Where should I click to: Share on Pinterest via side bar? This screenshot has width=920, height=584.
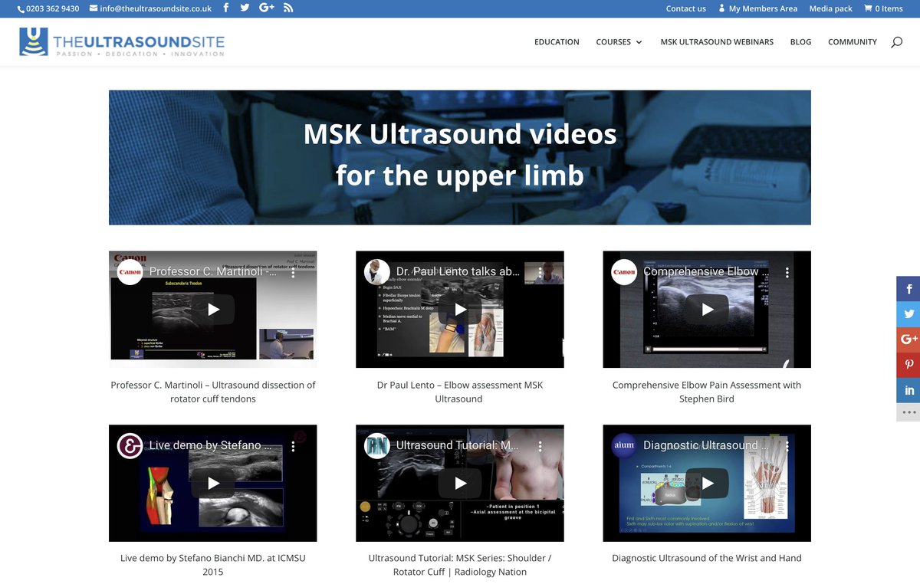(909, 365)
